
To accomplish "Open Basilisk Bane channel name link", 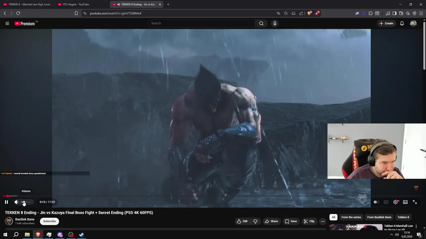I will [x=25, y=219].
